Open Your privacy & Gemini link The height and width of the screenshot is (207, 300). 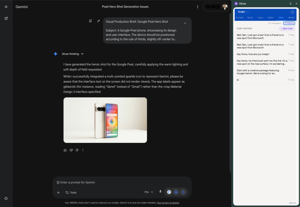[168, 203]
